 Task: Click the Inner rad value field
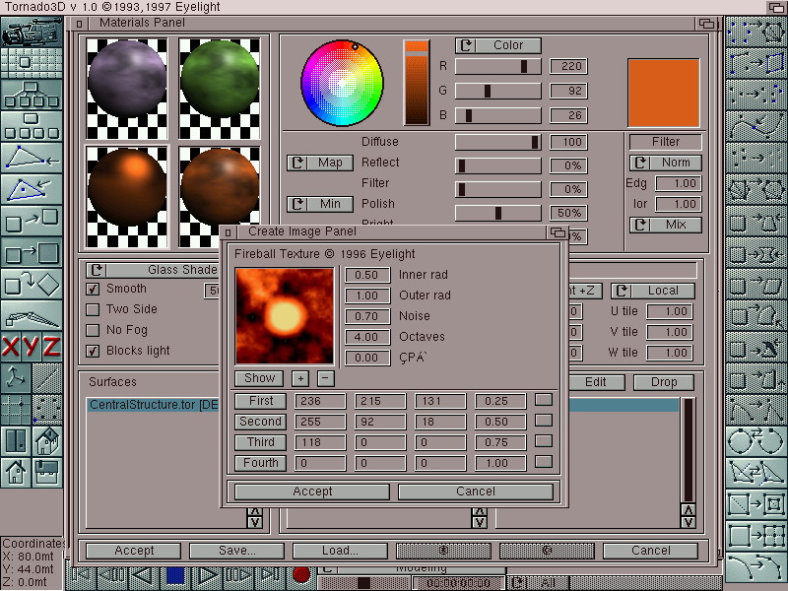pyautogui.click(x=366, y=276)
